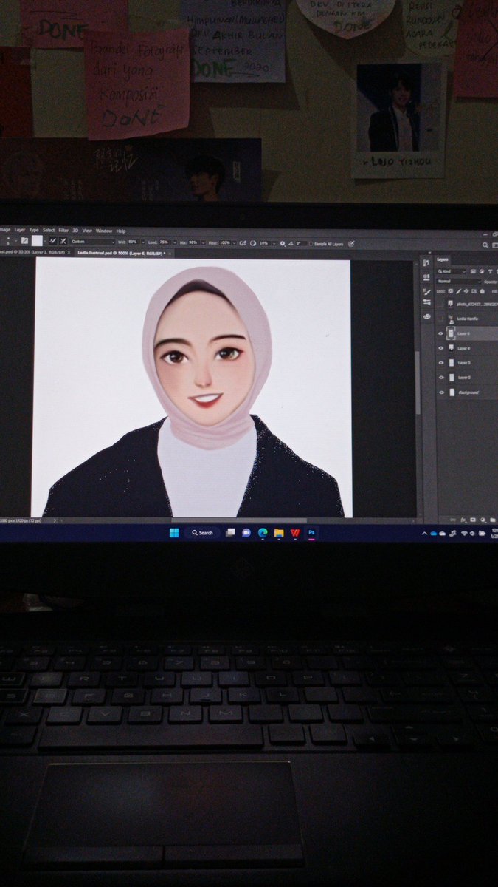Image resolution: width=498 pixels, height=887 pixels.
Task: Tick the Sample All Layers checkbox
Action: (311, 243)
